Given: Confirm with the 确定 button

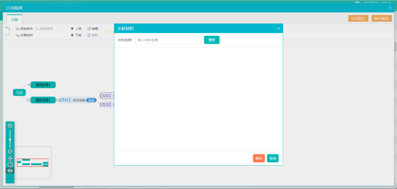Looking at the screenshot, I should [x=258, y=158].
